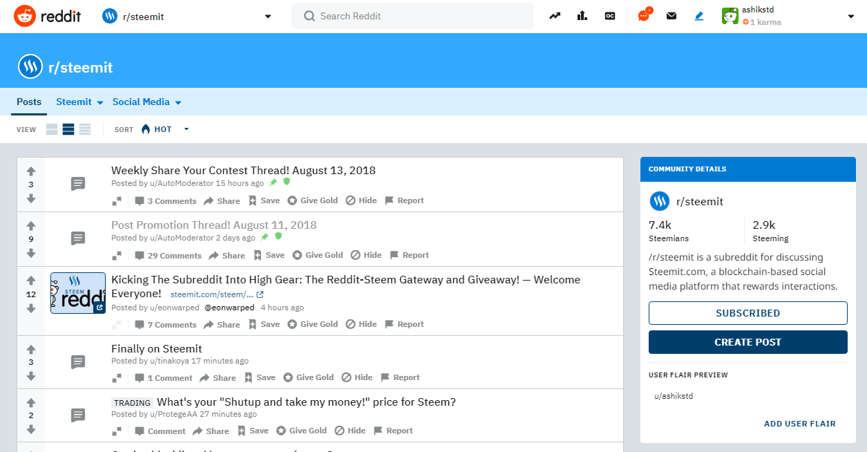The height and width of the screenshot is (452, 867).
Task: Hide the Kicking The Subreddit post
Action: (361, 324)
